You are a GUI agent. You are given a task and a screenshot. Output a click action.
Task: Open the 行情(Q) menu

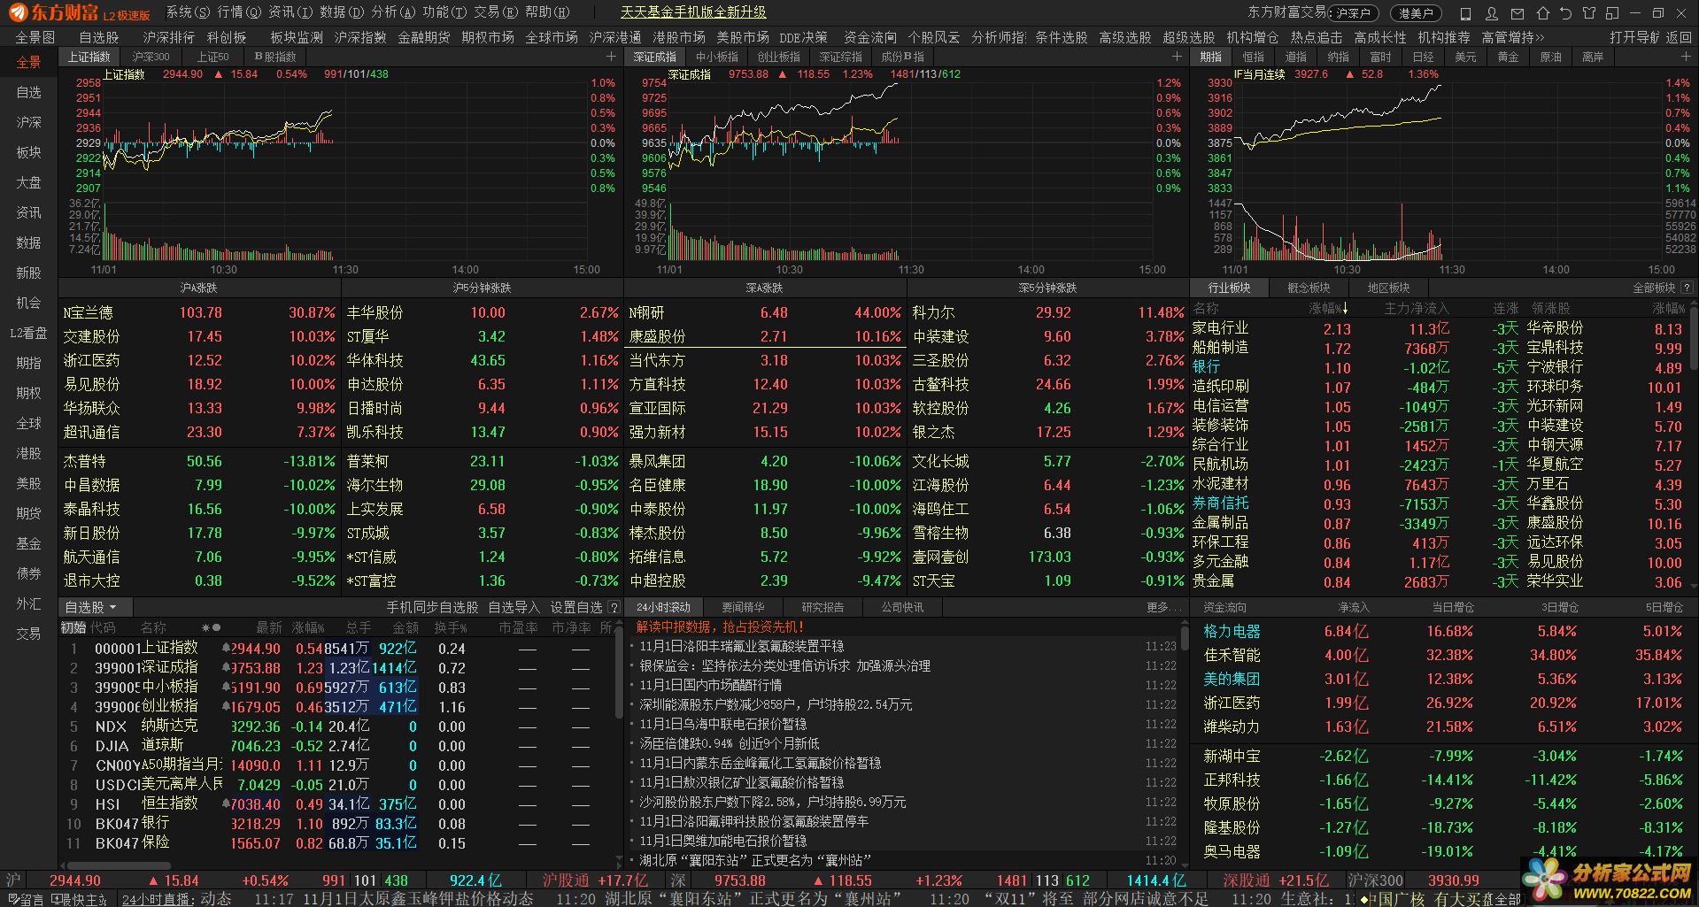(239, 12)
